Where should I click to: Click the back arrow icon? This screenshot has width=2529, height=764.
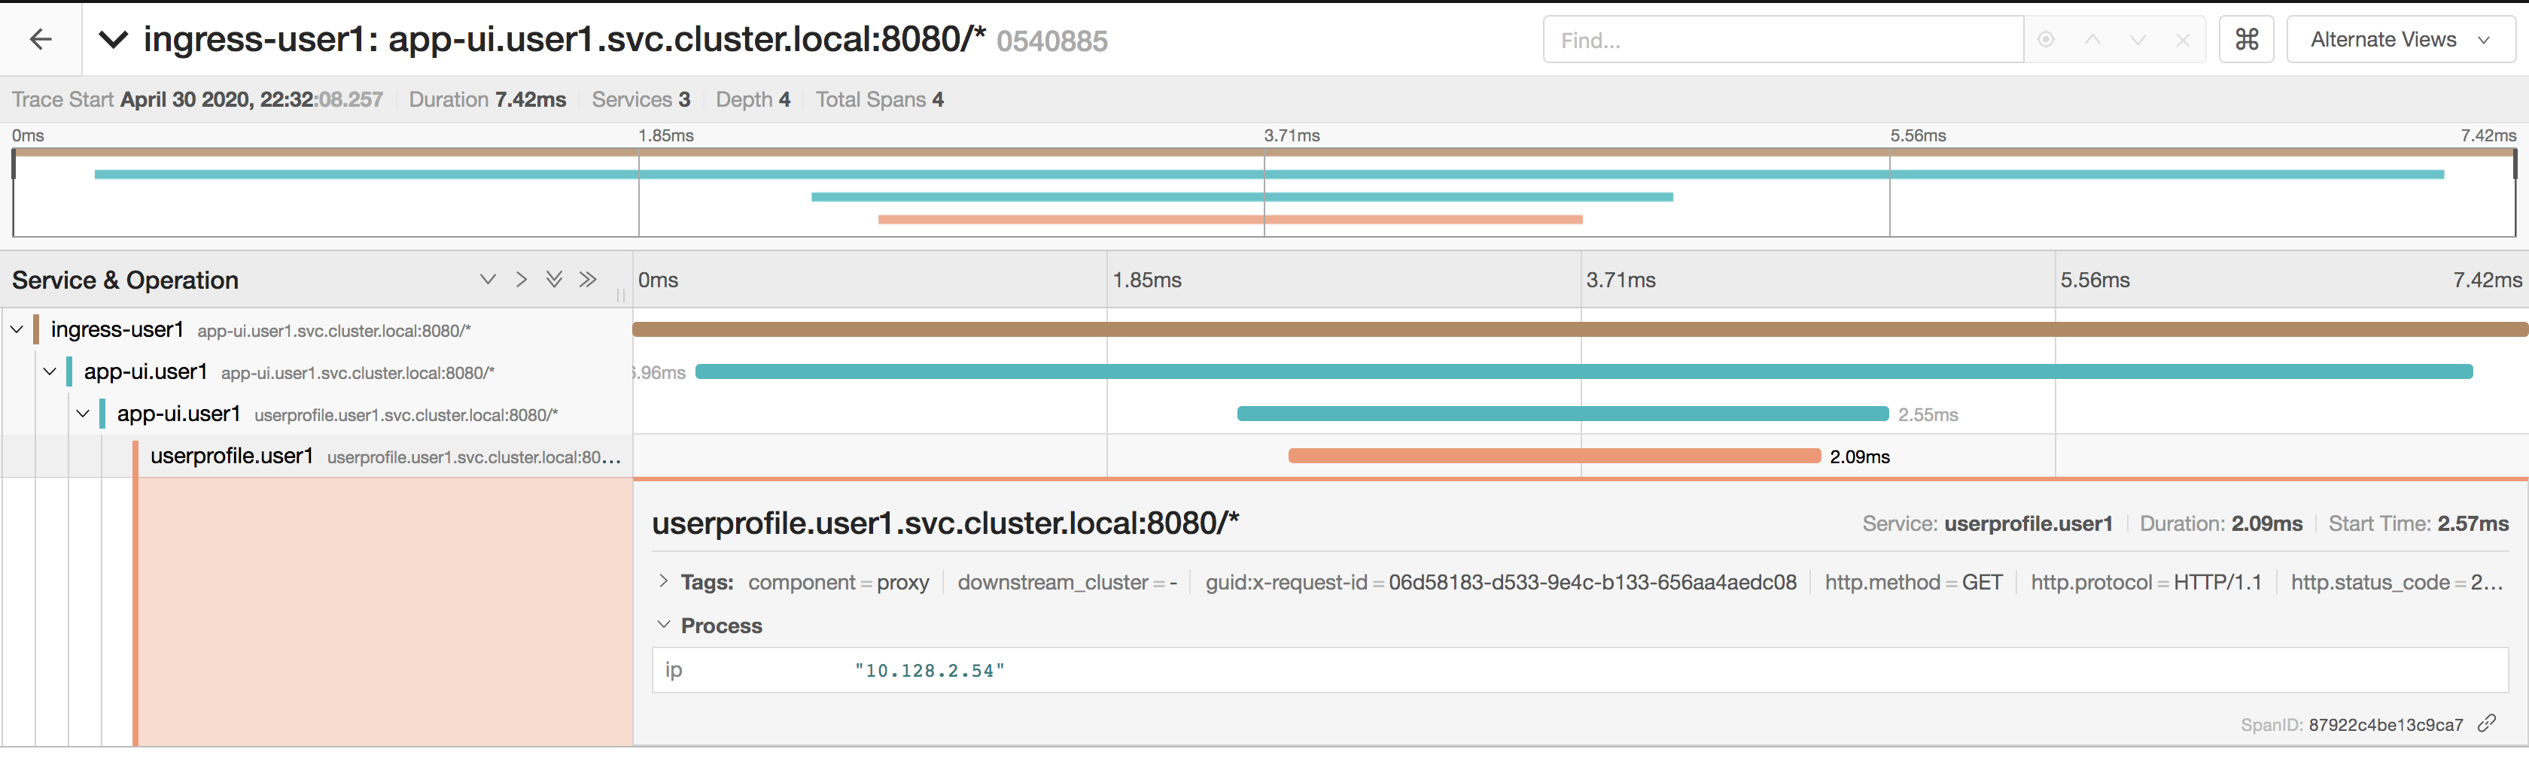tap(40, 39)
